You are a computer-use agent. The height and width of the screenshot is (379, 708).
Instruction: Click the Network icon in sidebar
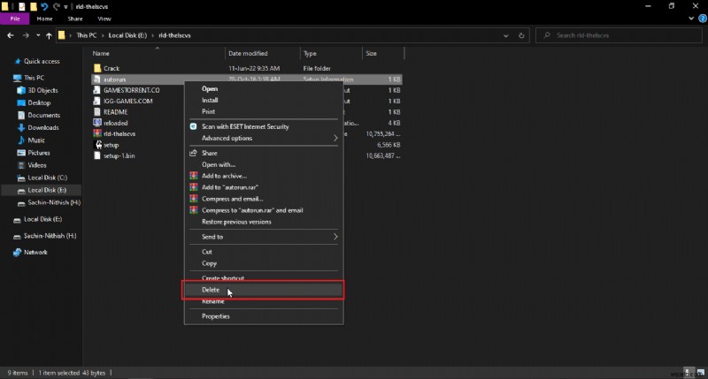pyautogui.click(x=17, y=253)
